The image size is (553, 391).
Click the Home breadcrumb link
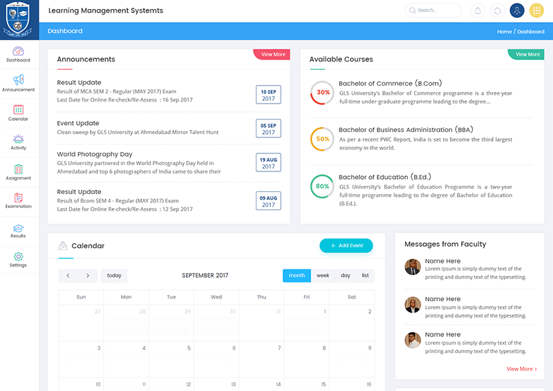click(505, 32)
